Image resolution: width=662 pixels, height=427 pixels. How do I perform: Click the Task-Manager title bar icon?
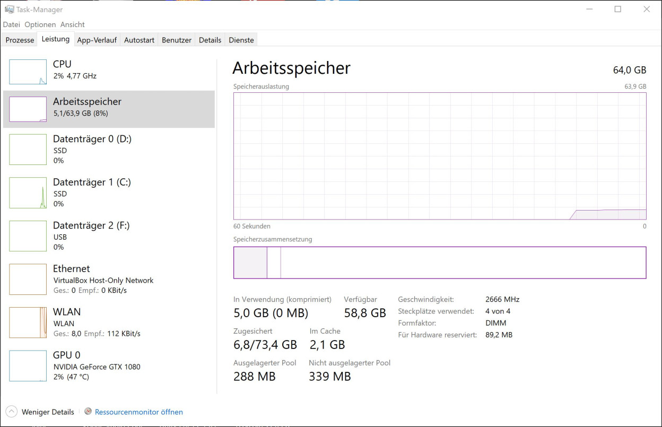click(x=9, y=9)
